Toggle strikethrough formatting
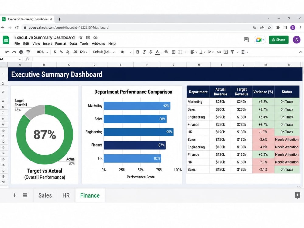Image resolution: width=304 pixels, height=228 pixels. pos(151,52)
